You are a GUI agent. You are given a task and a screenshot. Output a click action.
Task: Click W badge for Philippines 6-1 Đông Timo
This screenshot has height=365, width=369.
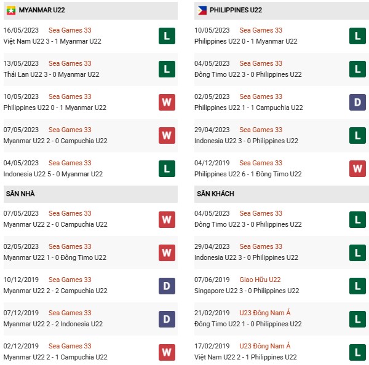click(357, 168)
